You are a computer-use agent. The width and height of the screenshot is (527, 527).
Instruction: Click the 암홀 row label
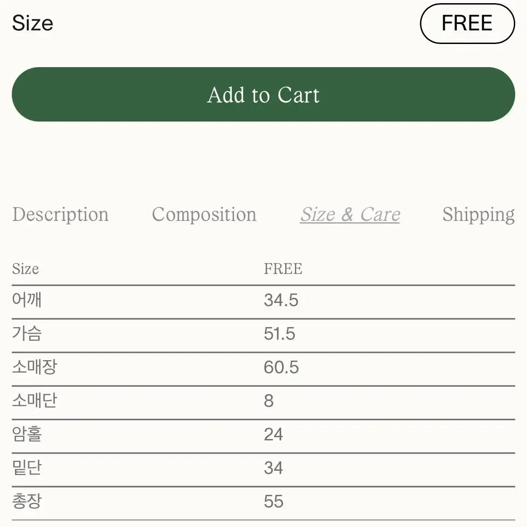(27, 434)
